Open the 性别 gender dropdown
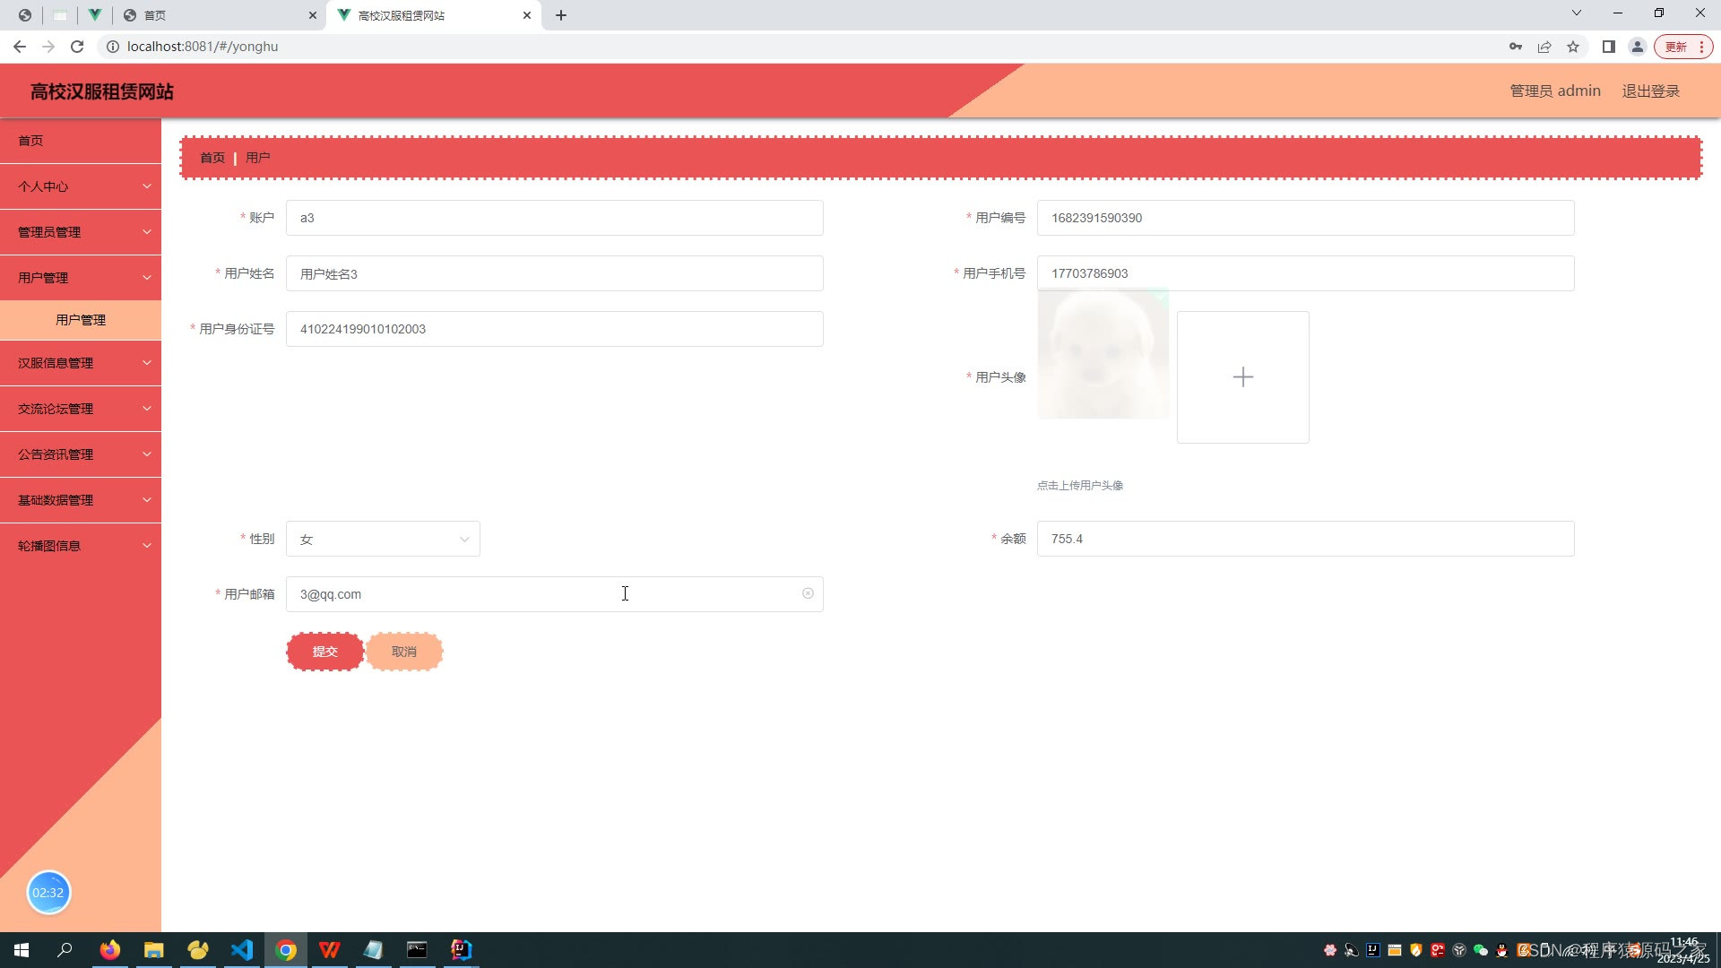This screenshot has height=968, width=1721. 383,540
